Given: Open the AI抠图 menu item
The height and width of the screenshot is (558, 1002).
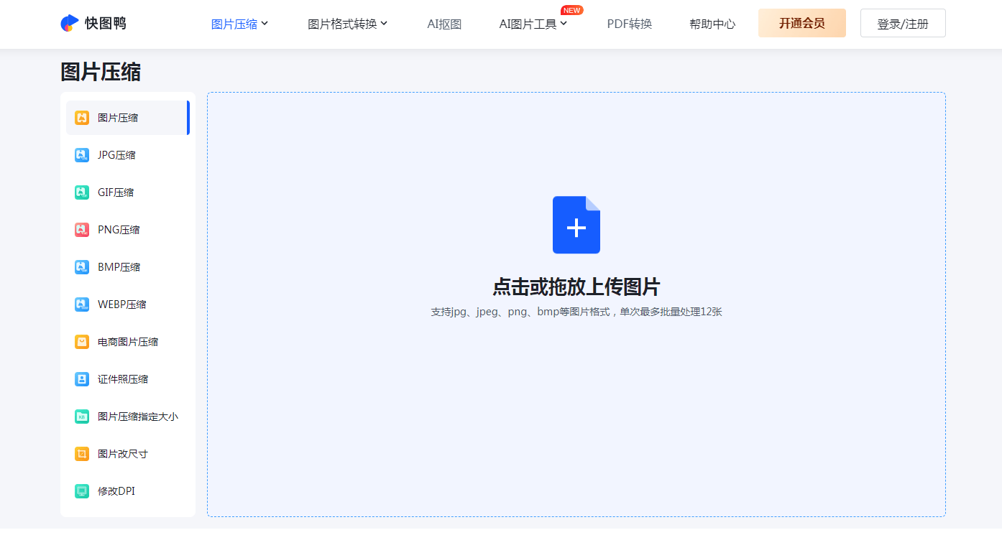Looking at the screenshot, I should (x=443, y=23).
